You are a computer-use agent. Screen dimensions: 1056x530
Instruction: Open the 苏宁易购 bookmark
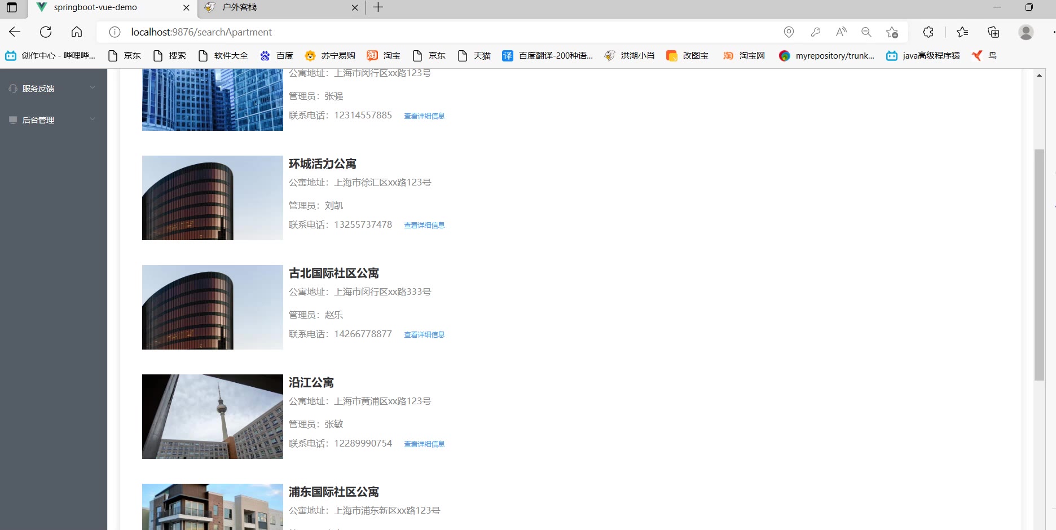point(330,55)
